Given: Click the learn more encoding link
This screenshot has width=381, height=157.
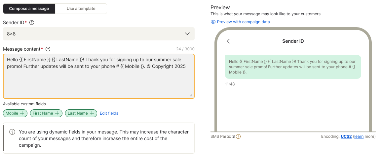Looking at the screenshot, I should pos(359,136).
